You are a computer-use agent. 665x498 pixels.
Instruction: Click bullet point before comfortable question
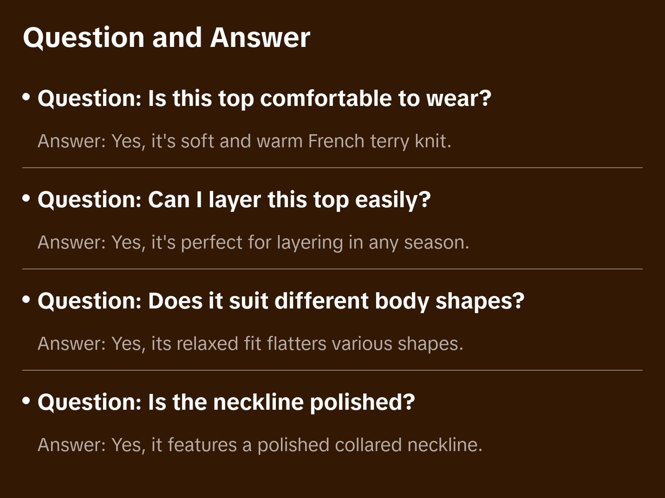[26, 97]
